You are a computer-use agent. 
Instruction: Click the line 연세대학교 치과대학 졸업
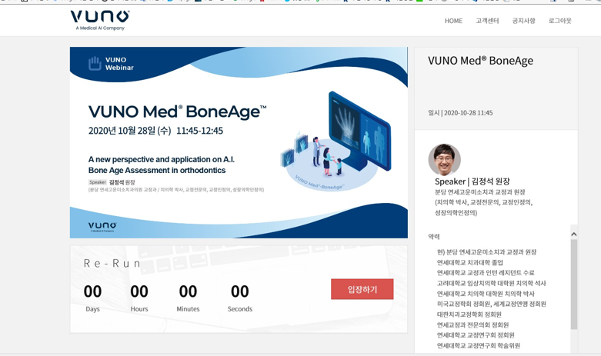click(470, 262)
